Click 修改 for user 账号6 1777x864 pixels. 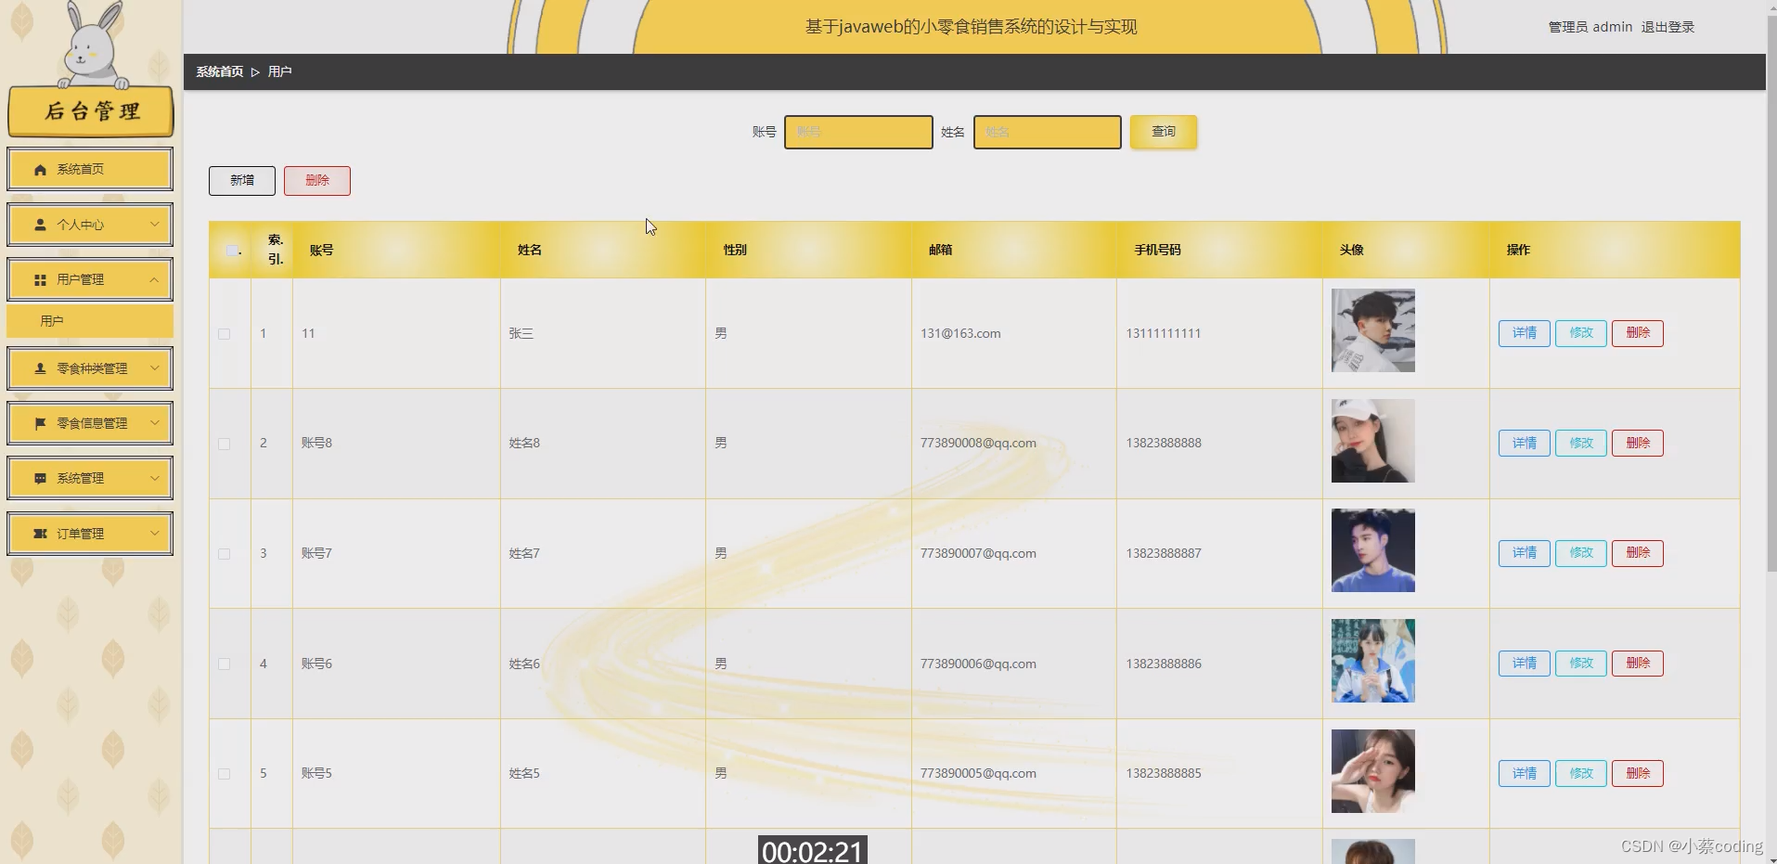pyautogui.click(x=1581, y=664)
